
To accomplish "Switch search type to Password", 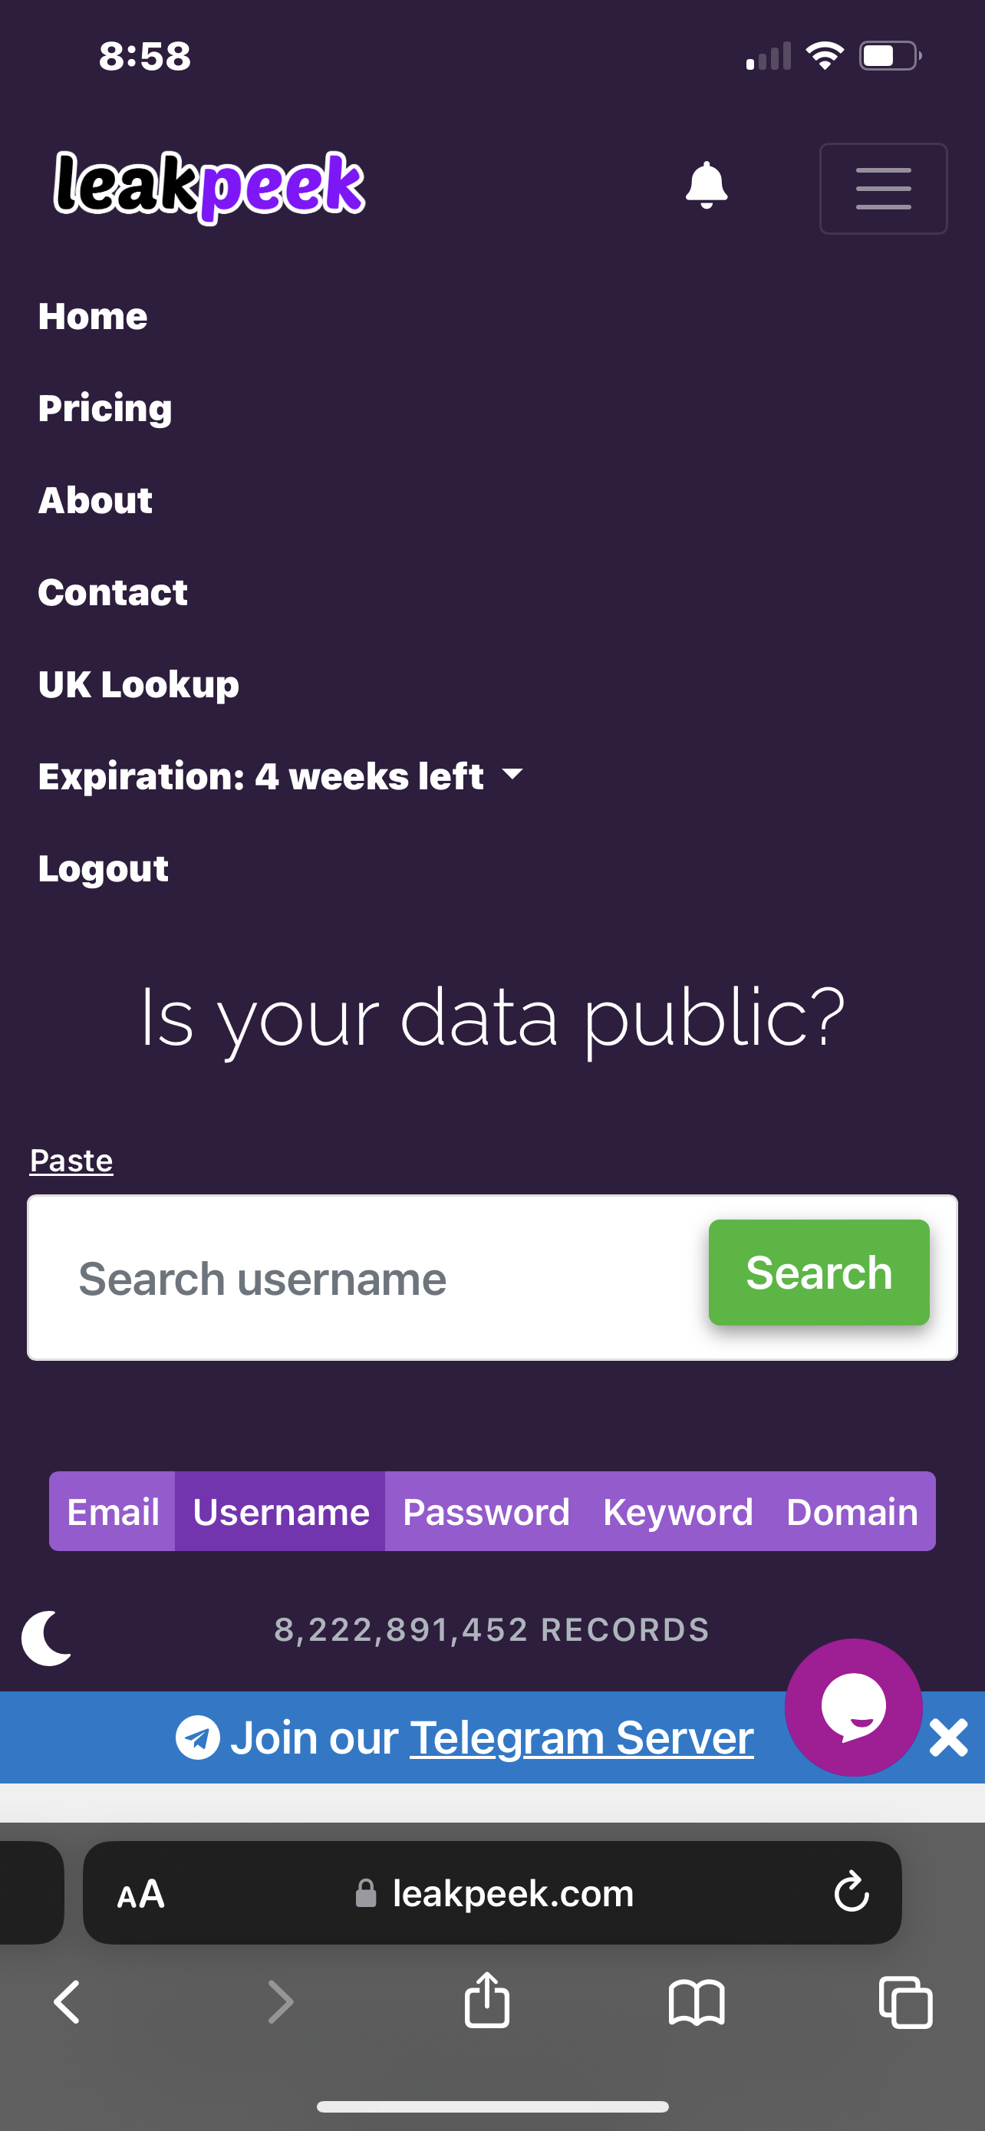I will 486,1511.
